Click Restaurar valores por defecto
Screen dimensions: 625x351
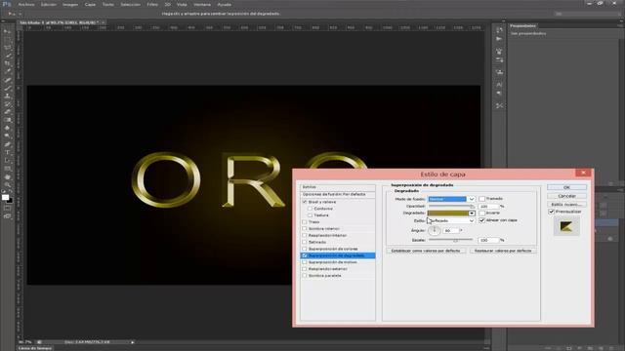503,251
